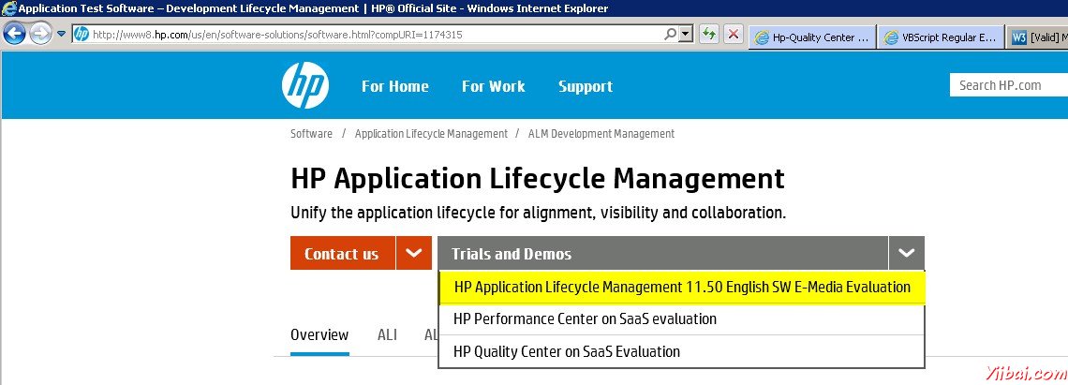The image size is (1068, 385).
Task: Click the search magnifier in address bar
Action: pyautogui.click(x=671, y=35)
